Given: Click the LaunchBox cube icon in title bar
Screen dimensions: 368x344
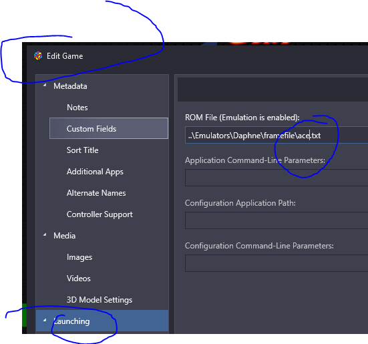Looking at the screenshot, I should [x=38, y=56].
